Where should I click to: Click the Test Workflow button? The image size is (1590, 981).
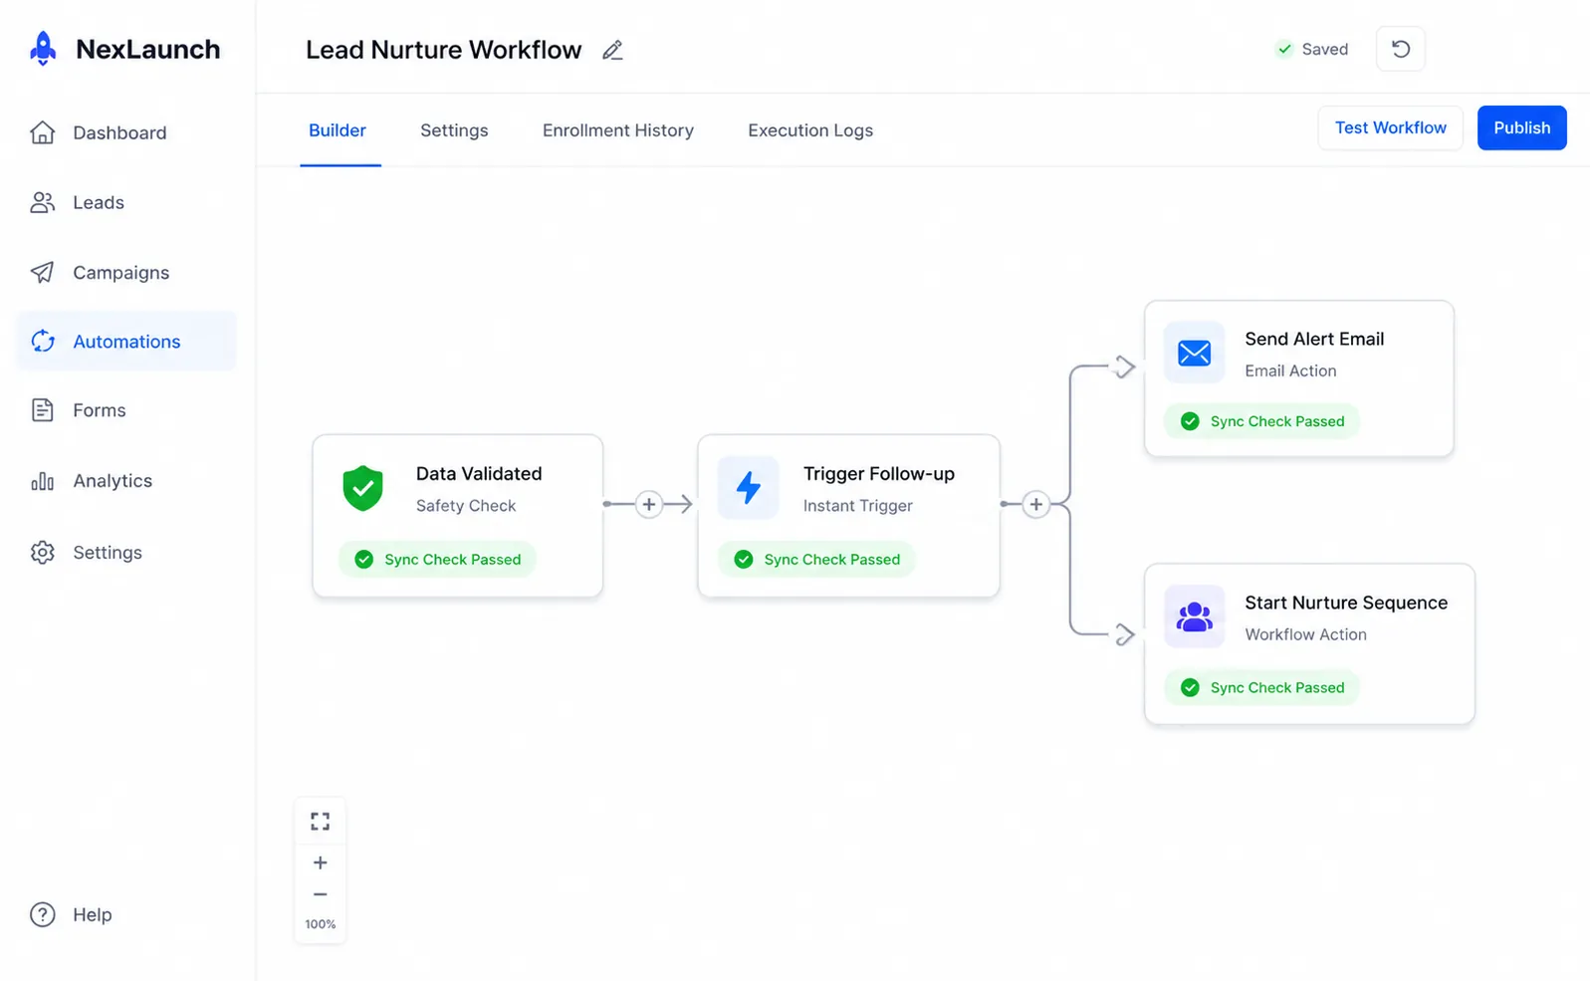click(1390, 127)
